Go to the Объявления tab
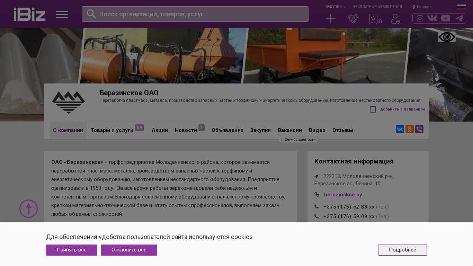This screenshot has height=266, width=473. pos(227,130)
